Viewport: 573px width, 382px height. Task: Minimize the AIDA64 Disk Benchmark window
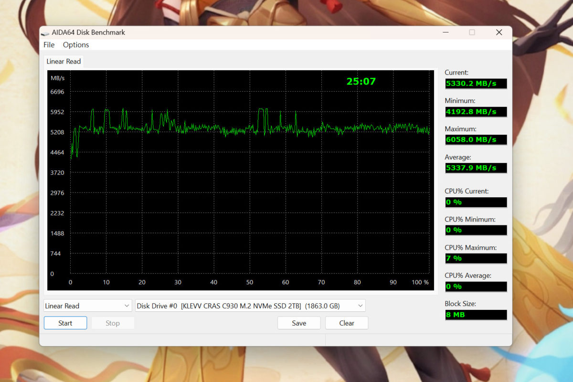click(446, 32)
